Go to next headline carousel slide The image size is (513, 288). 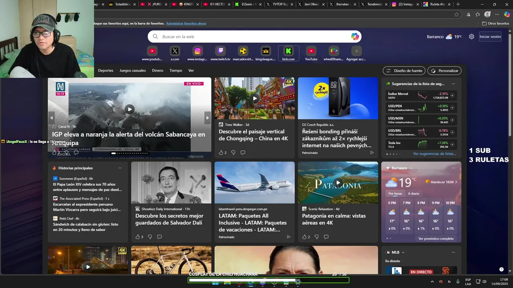click(207, 118)
